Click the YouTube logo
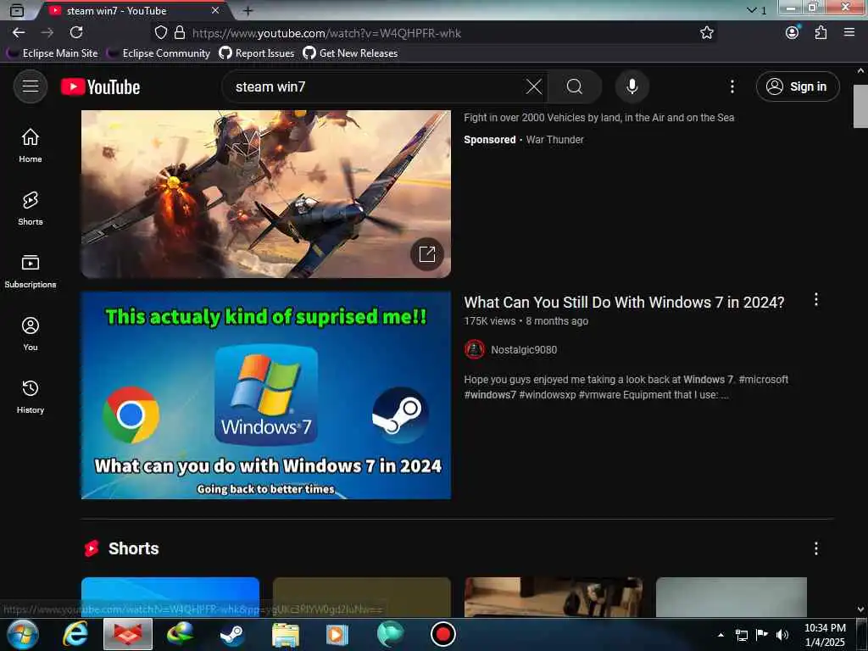Viewport: 868px width, 651px height. tap(100, 87)
